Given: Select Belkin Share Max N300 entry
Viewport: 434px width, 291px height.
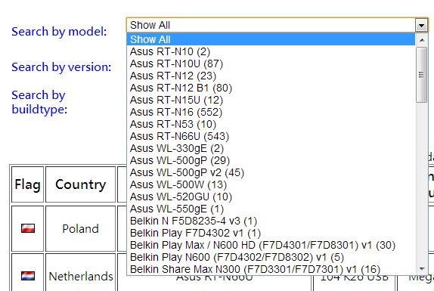Looking at the screenshot, I should [x=271, y=269].
